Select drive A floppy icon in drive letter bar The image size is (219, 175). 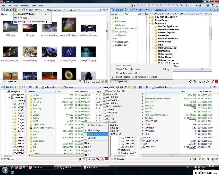coord(140,14)
